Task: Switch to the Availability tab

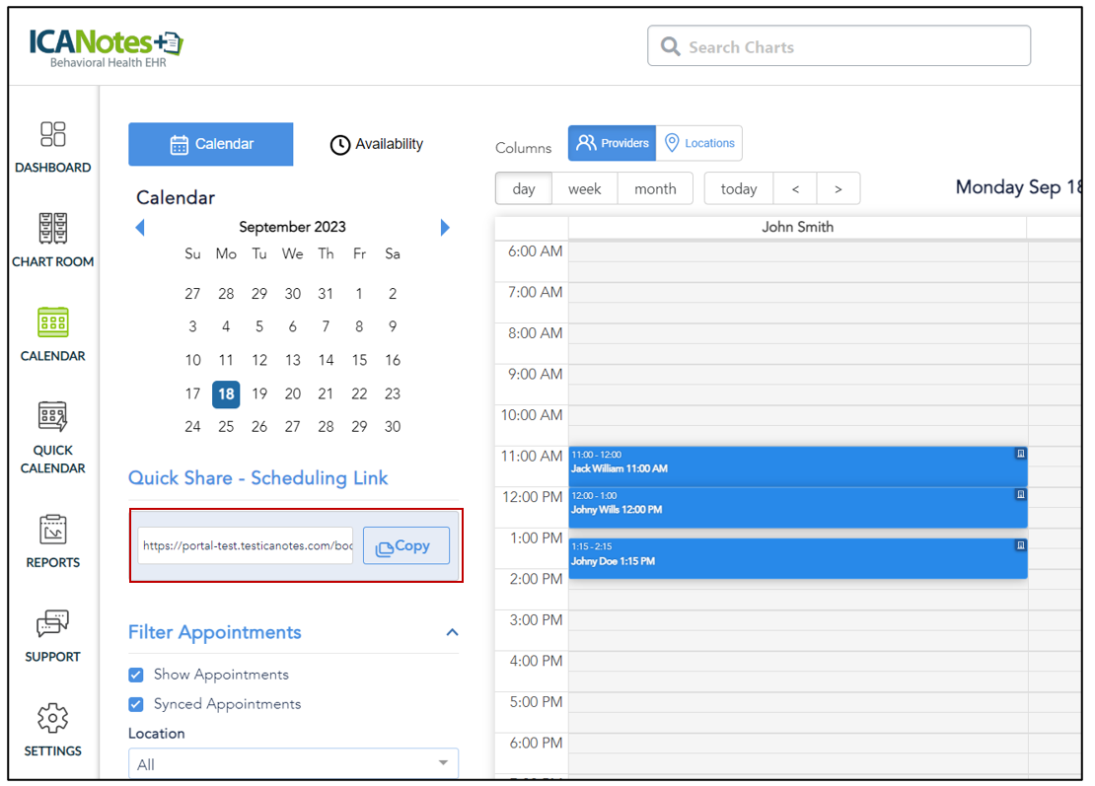Action: click(x=376, y=144)
